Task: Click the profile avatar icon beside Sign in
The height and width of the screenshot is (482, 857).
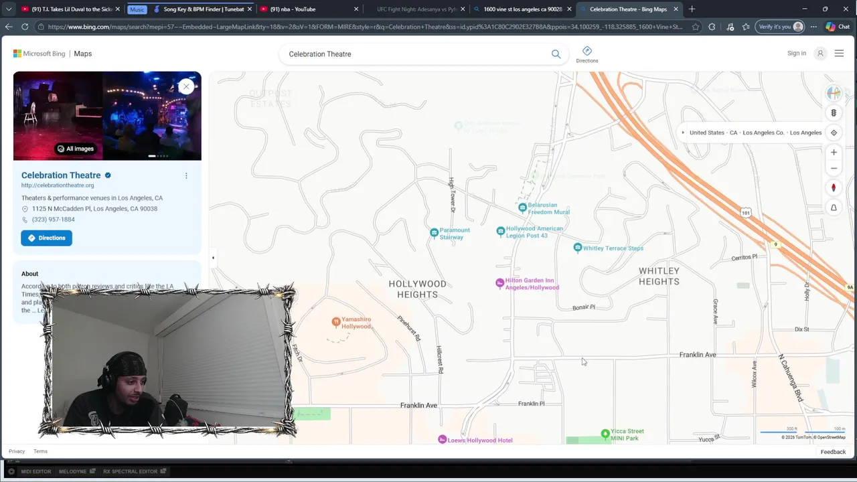Action: [820, 54]
